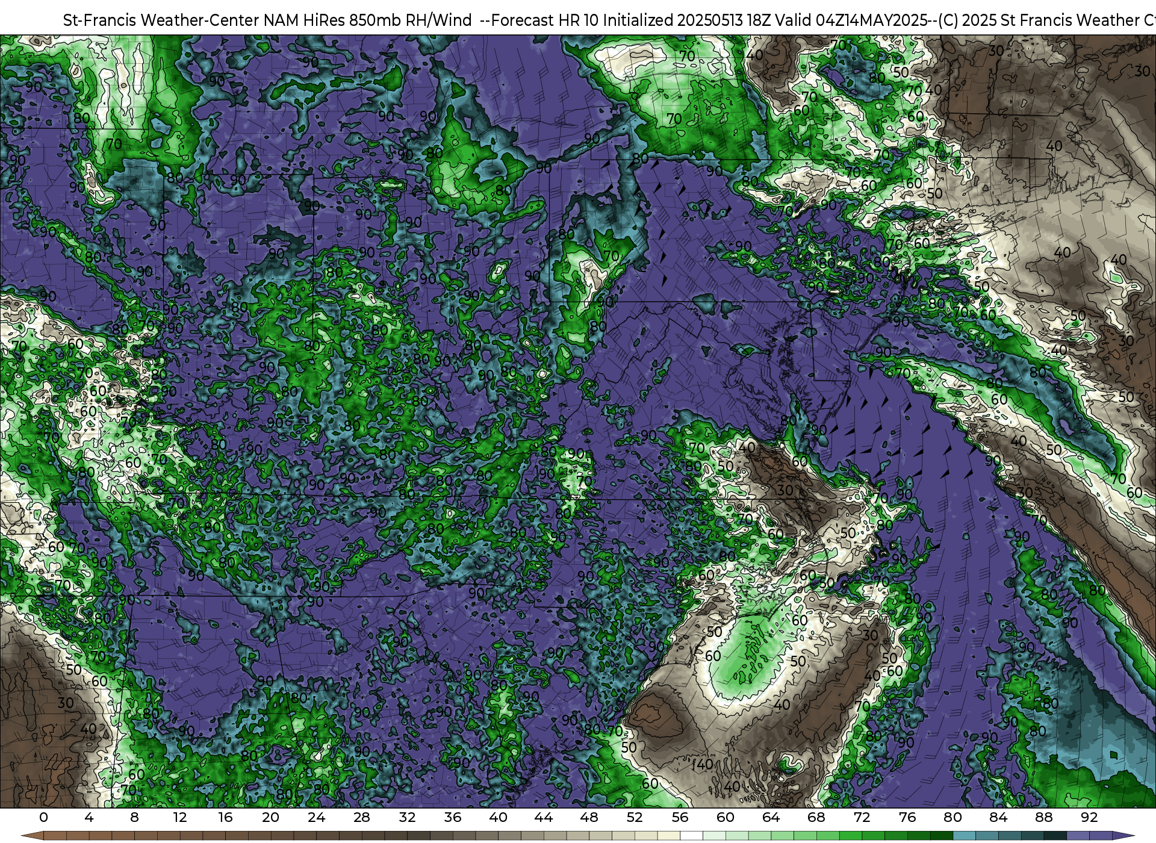Screen dimensions: 1156x843
Task: Click the colorbar label '44'
Action: (544, 817)
